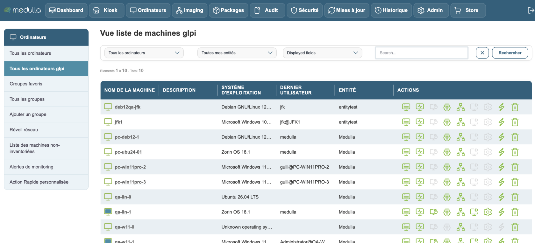Go to the Kiosk tab

pos(107,10)
